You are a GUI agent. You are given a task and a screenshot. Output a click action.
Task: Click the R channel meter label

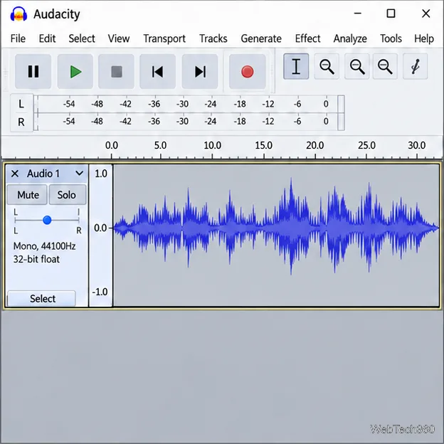pos(21,122)
